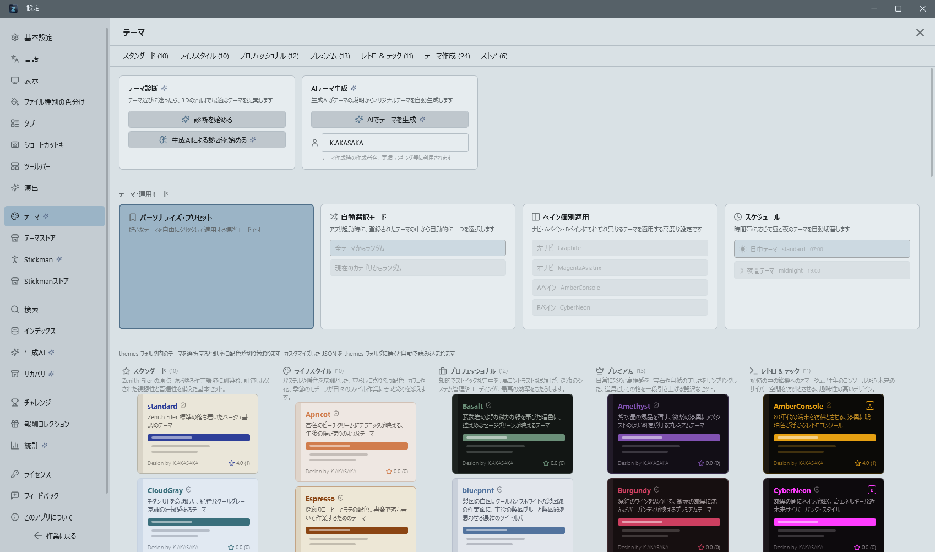The height and width of the screenshot is (552, 935).
Task: Open the 夜間テーマ midnight 19:00 selector
Action: [822, 270]
